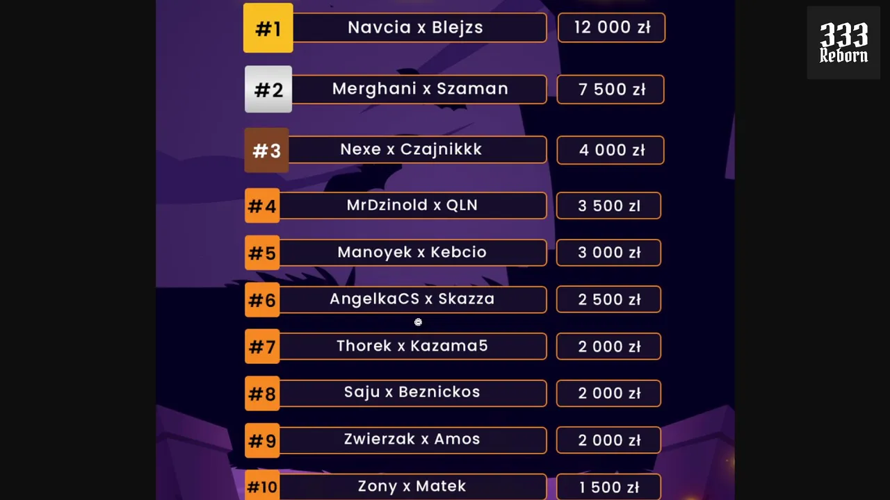Screen dimensions: 890x500
Task: Click the Saju x Beznickos entry
Action: pos(412,392)
